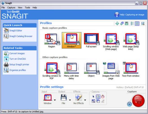Click the No Effects button
This screenshot has width=148, height=114.
tap(79, 99)
